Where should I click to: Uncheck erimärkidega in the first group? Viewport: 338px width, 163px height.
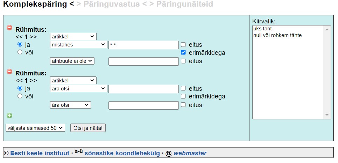point(183,52)
